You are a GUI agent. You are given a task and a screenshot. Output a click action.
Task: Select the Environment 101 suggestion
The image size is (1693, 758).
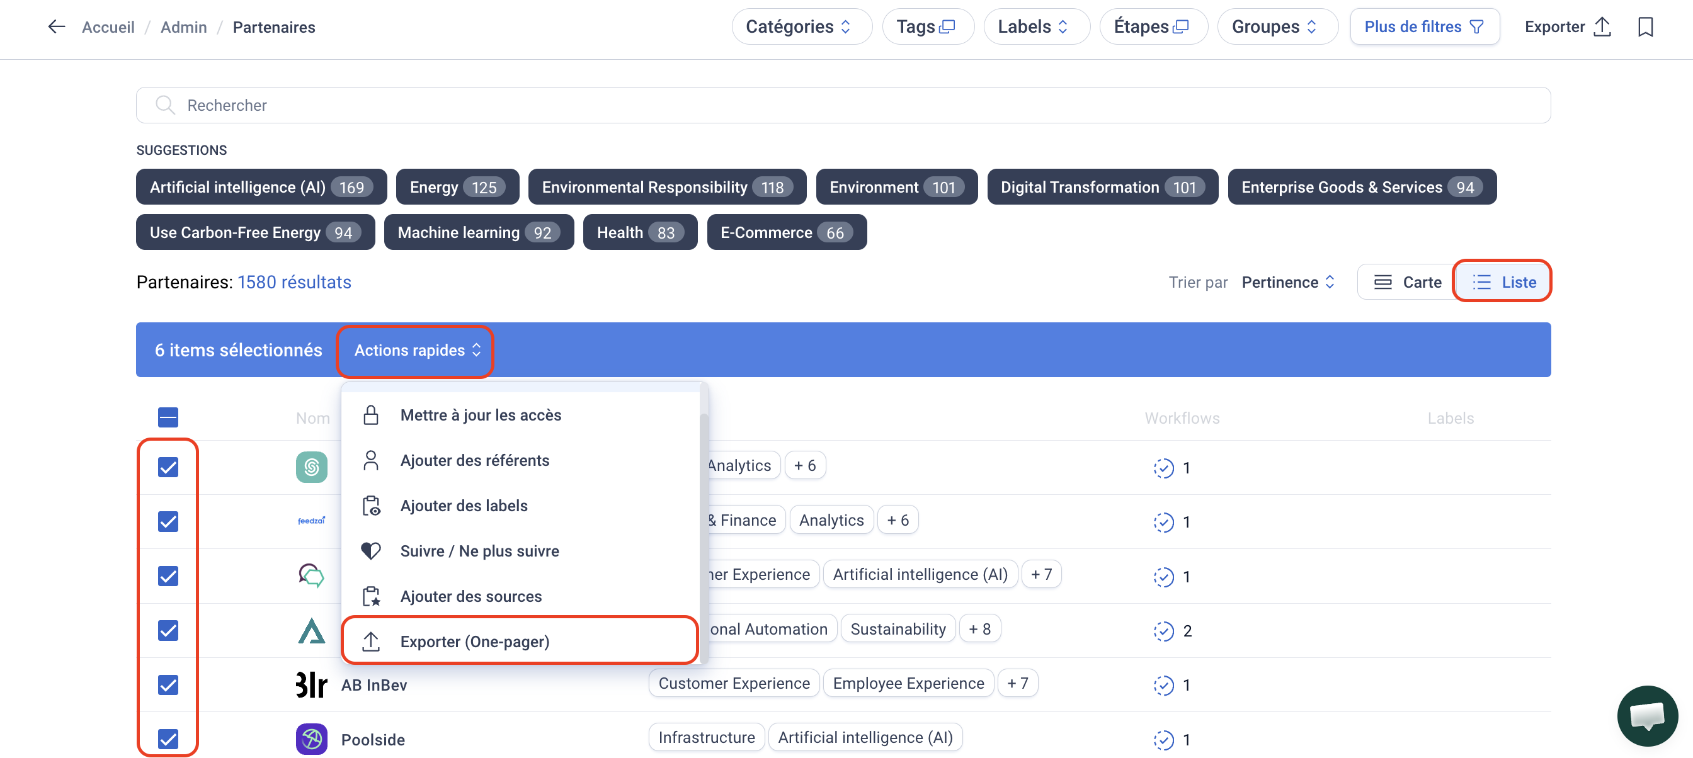(x=896, y=187)
